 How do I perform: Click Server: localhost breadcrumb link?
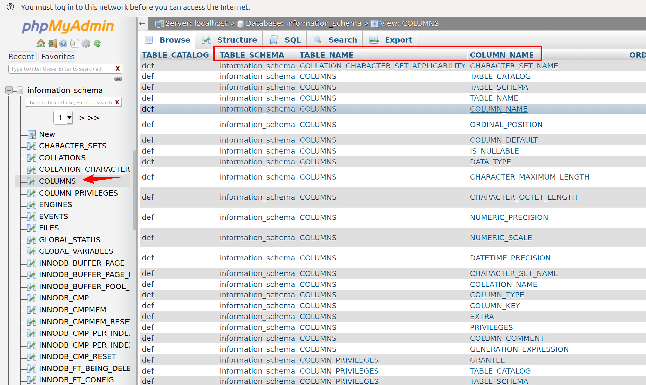[196, 24]
